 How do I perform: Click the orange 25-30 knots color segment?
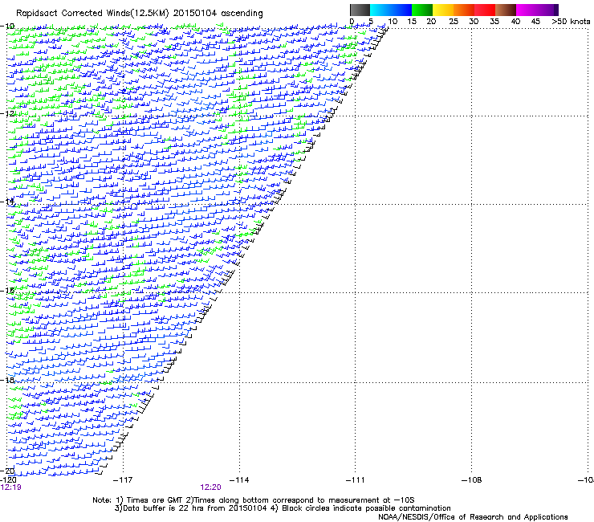(x=464, y=10)
